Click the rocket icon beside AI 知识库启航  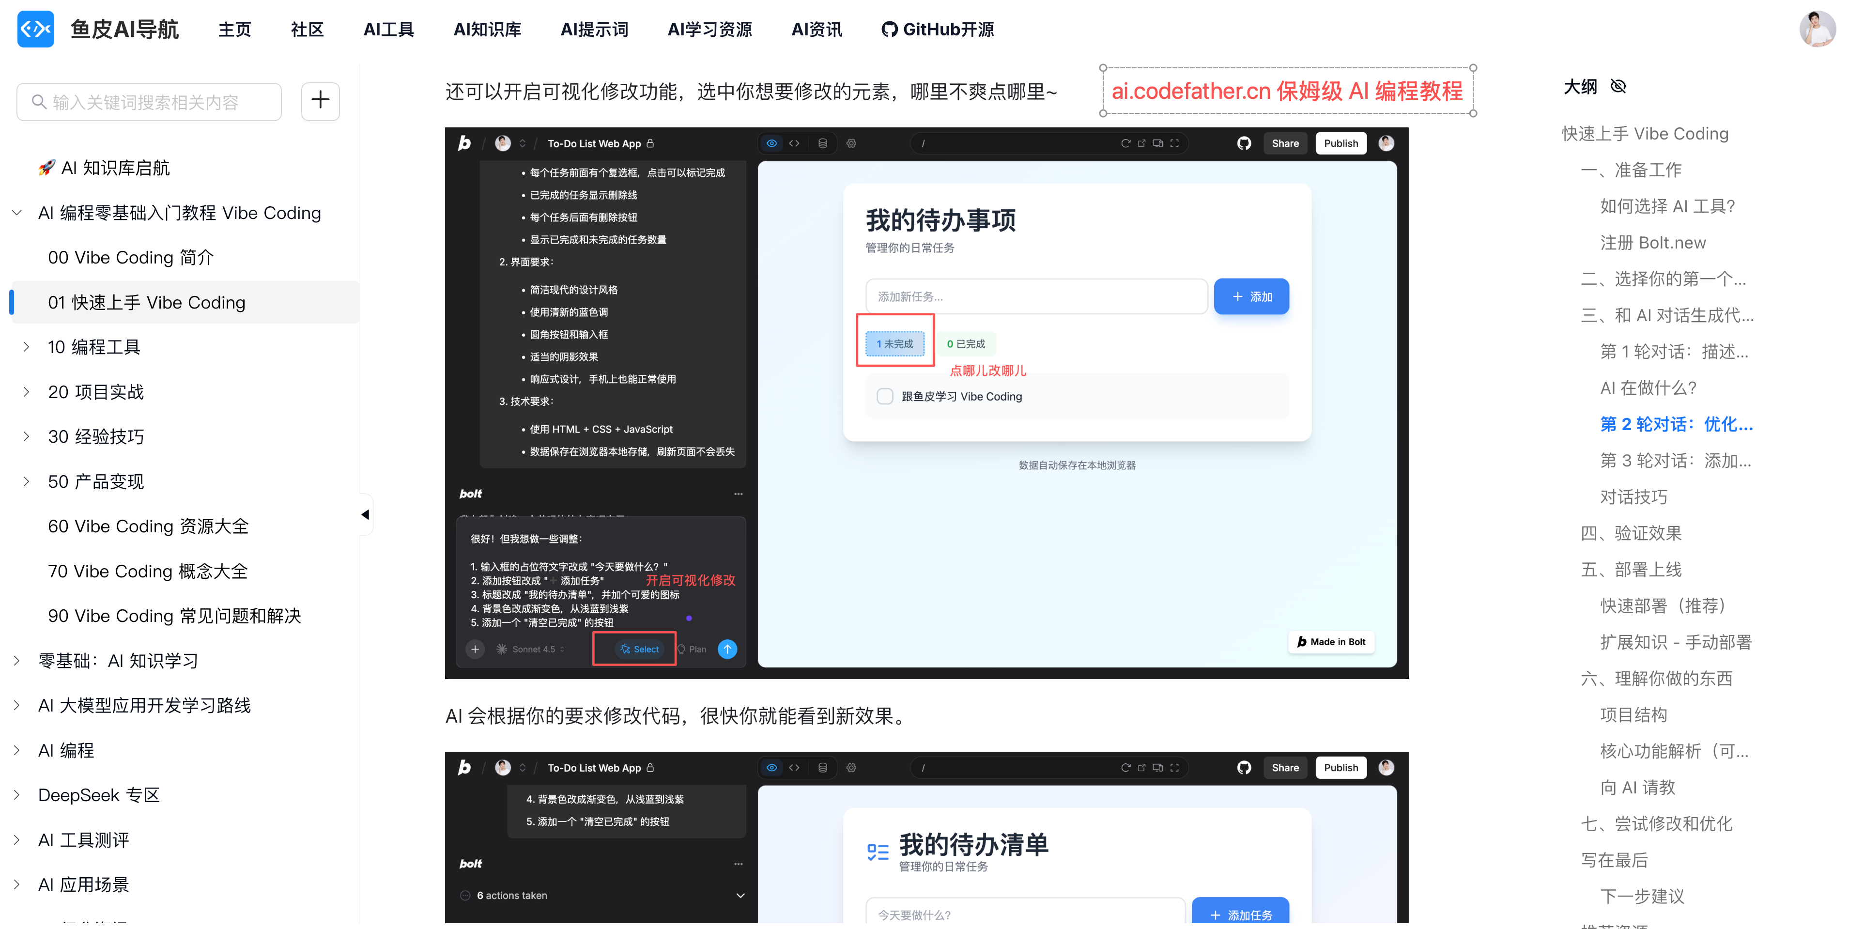pos(46,167)
